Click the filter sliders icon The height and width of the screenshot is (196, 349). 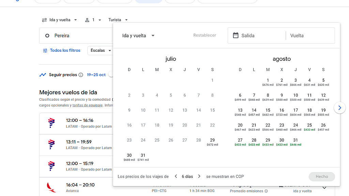[45, 51]
